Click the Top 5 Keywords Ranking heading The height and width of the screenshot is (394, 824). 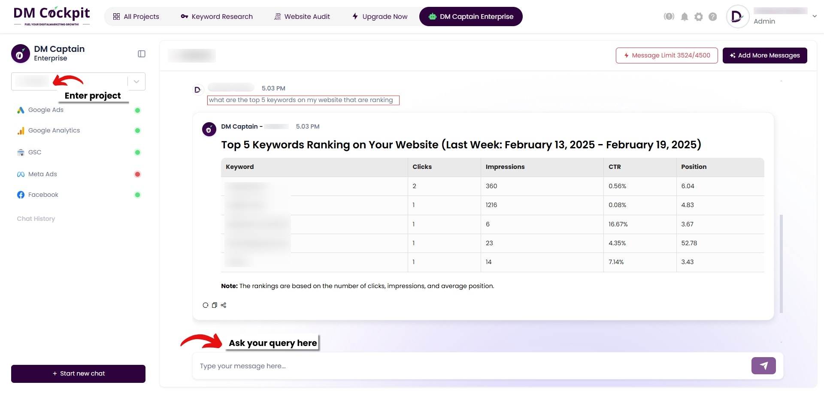click(x=461, y=145)
